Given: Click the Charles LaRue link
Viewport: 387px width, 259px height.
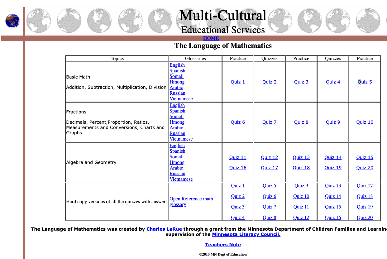Looking at the screenshot, I should tap(164, 229).
